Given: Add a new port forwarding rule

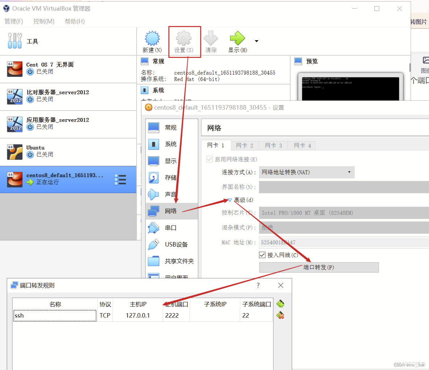Looking at the screenshot, I should coord(280,304).
